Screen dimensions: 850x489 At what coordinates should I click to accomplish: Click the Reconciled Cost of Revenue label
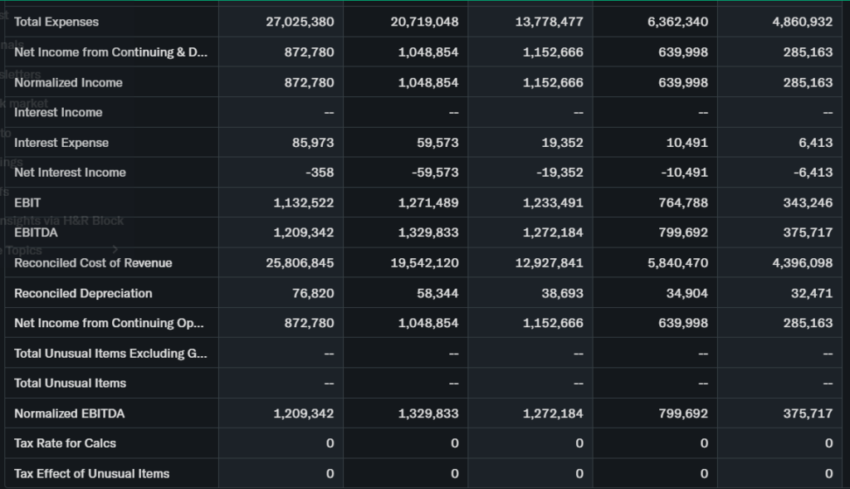(93, 263)
